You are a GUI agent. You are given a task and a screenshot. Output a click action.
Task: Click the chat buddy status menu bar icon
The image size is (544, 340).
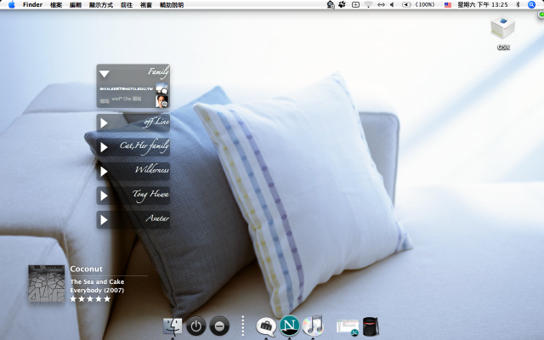[331, 5]
